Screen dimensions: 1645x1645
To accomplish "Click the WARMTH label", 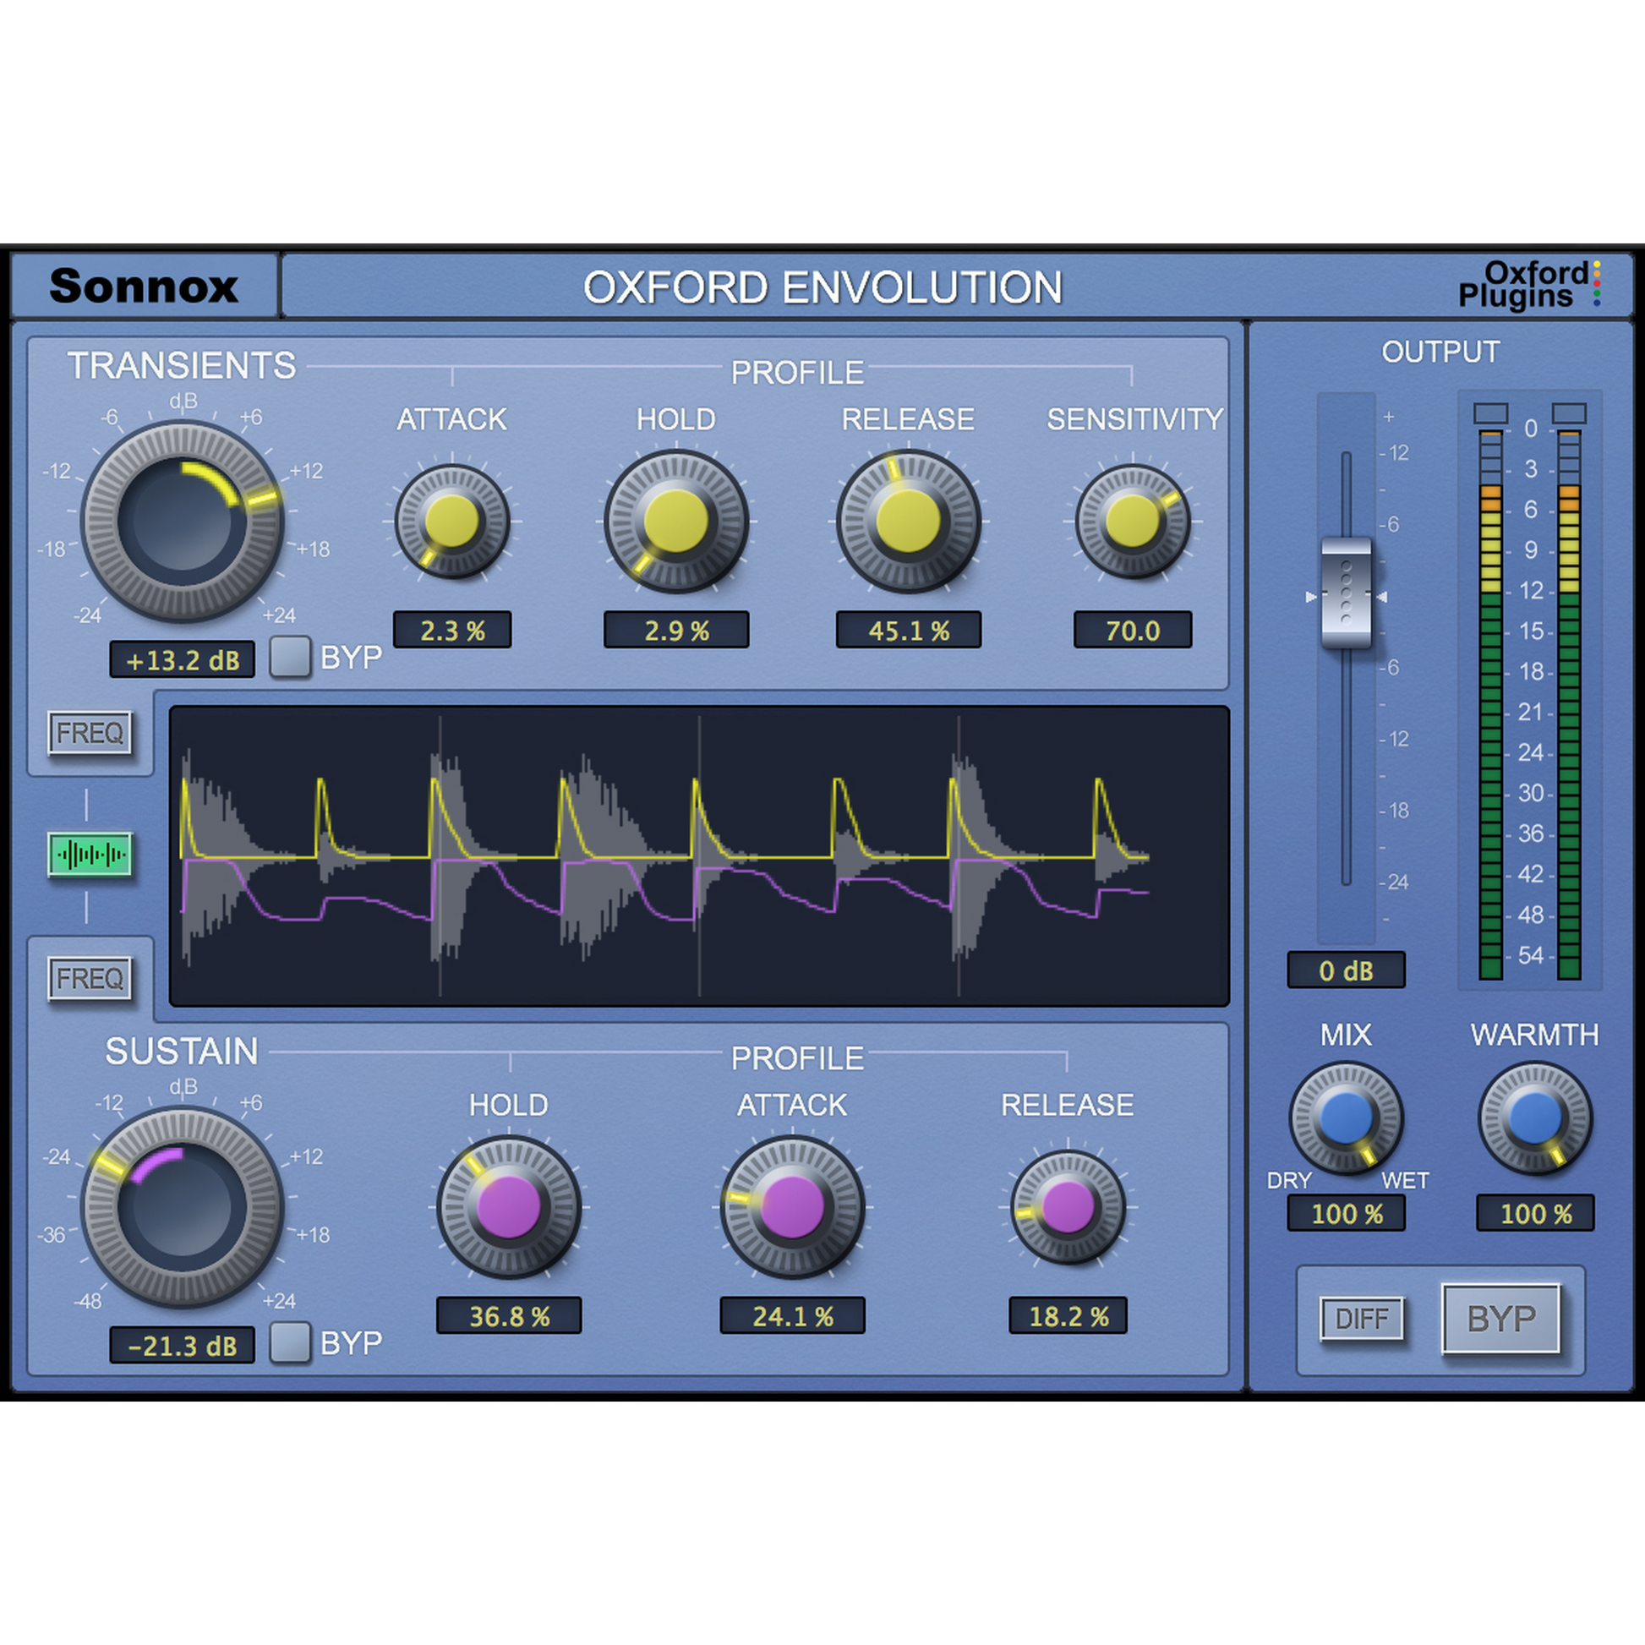I will pyautogui.click(x=1535, y=1035).
